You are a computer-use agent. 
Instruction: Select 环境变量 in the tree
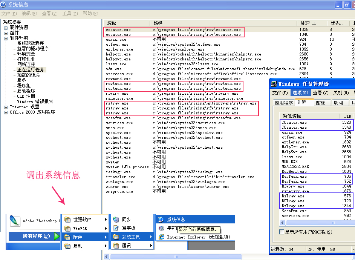(x=26, y=54)
